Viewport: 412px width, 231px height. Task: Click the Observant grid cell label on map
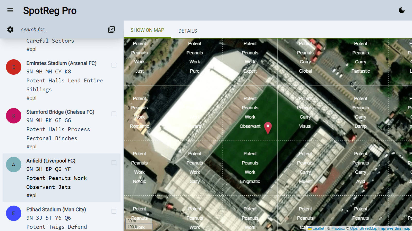click(x=250, y=126)
